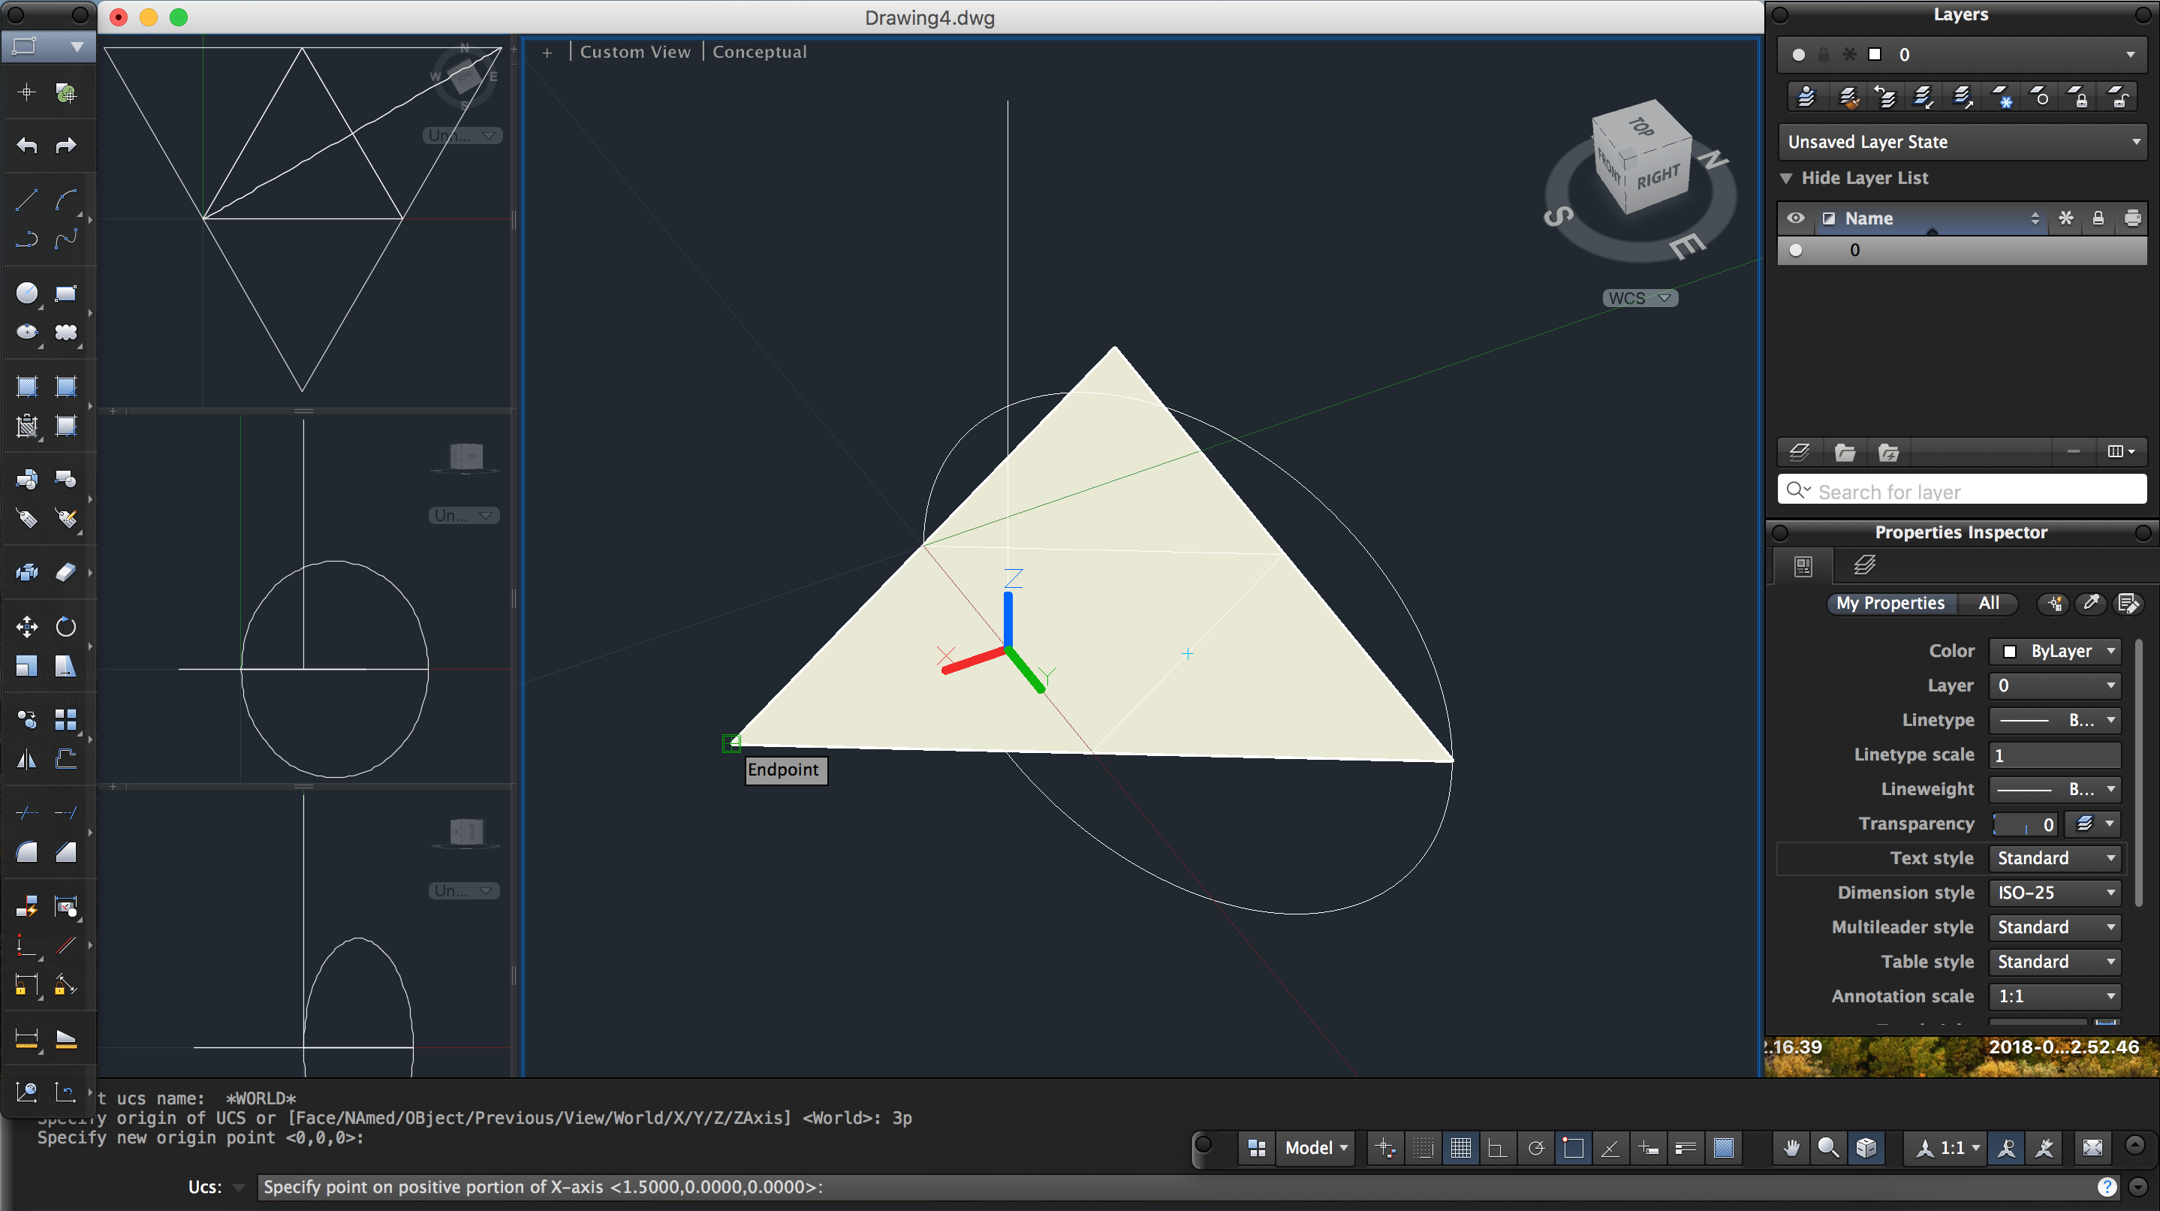Click viewport plus control menu

pyautogui.click(x=547, y=53)
